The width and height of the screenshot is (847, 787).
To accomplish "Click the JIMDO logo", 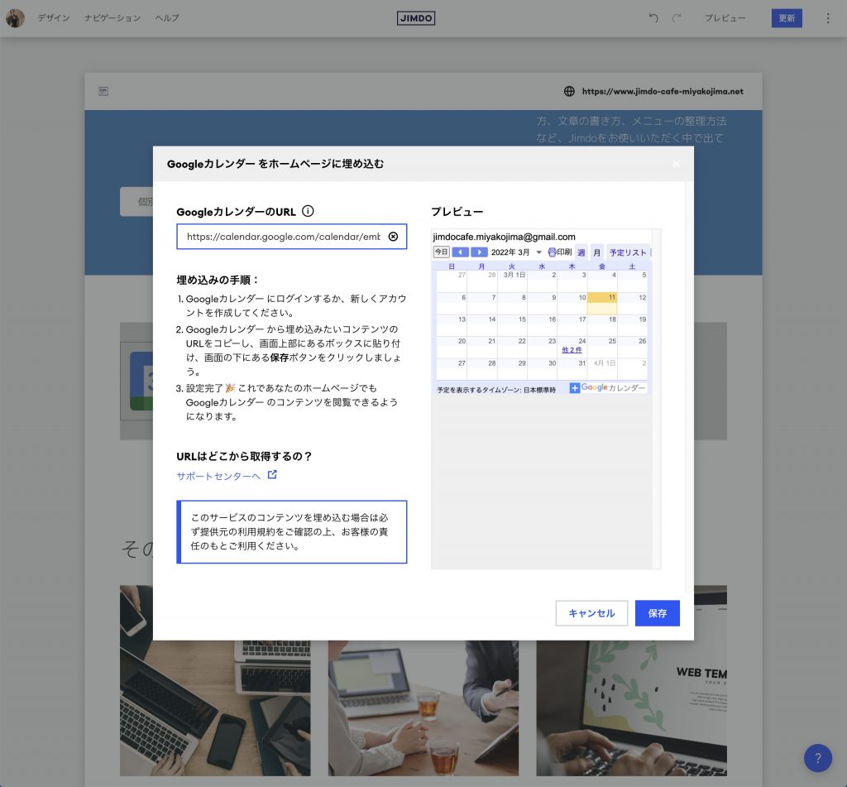I will click(416, 18).
